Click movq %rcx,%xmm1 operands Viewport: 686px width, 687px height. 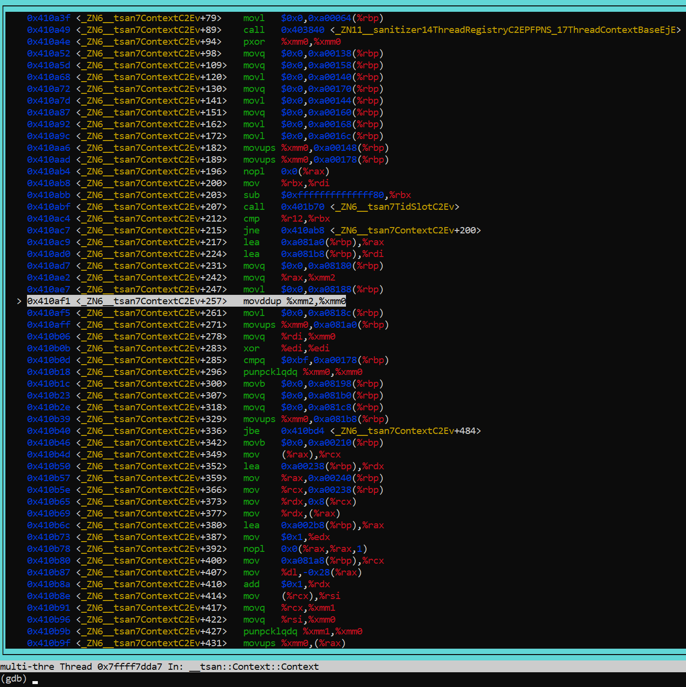[308, 608]
